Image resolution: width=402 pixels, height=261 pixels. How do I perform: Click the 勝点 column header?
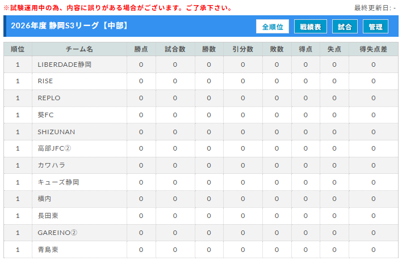pos(141,49)
